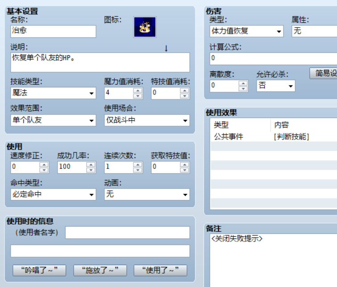Decrease 特技值消耗 with down arrow
337x287 pixels.
[184, 96]
